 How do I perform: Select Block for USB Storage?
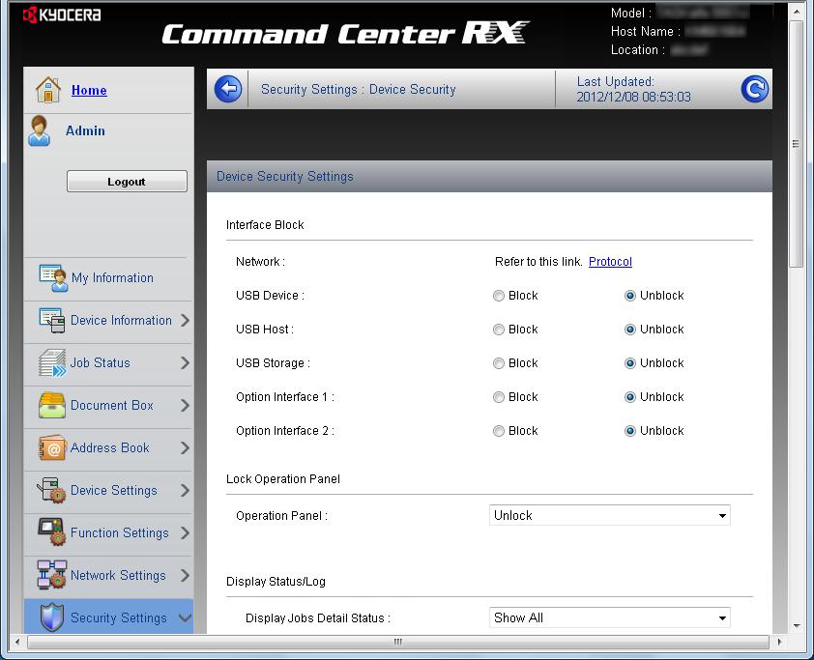click(x=499, y=363)
